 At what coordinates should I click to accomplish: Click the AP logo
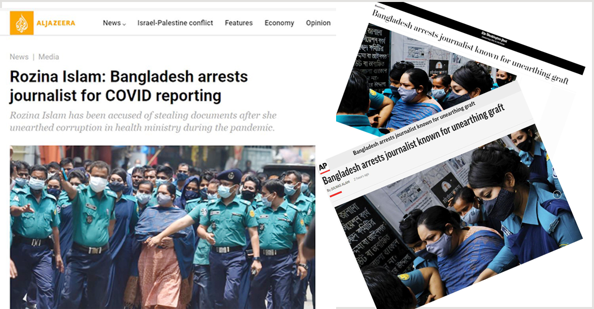pos(324,167)
